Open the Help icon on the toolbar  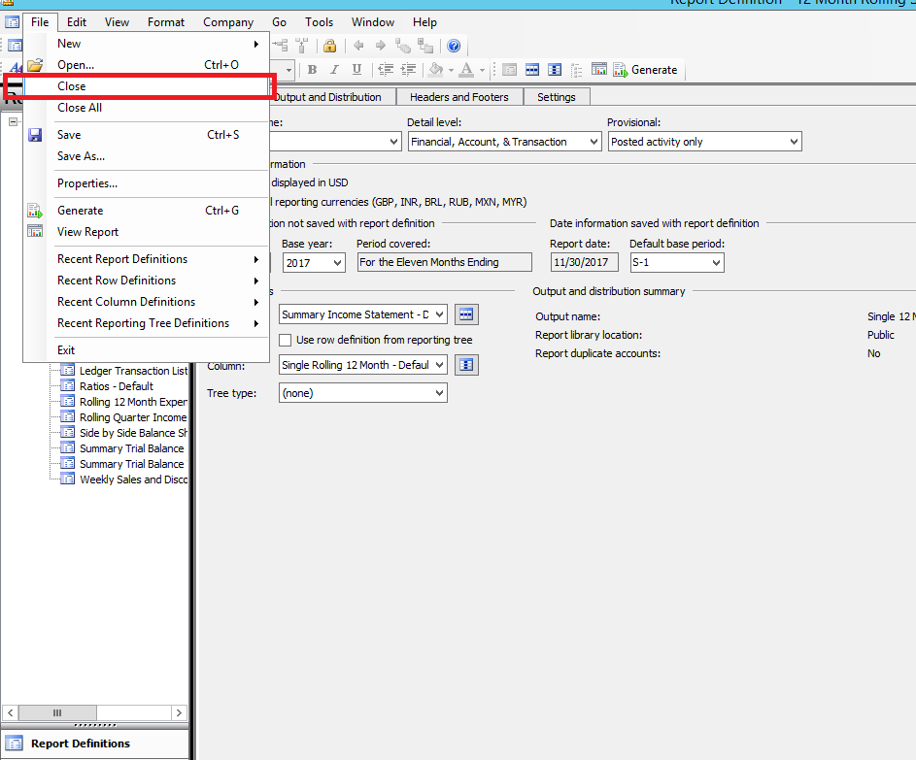pyautogui.click(x=453, y=45)
